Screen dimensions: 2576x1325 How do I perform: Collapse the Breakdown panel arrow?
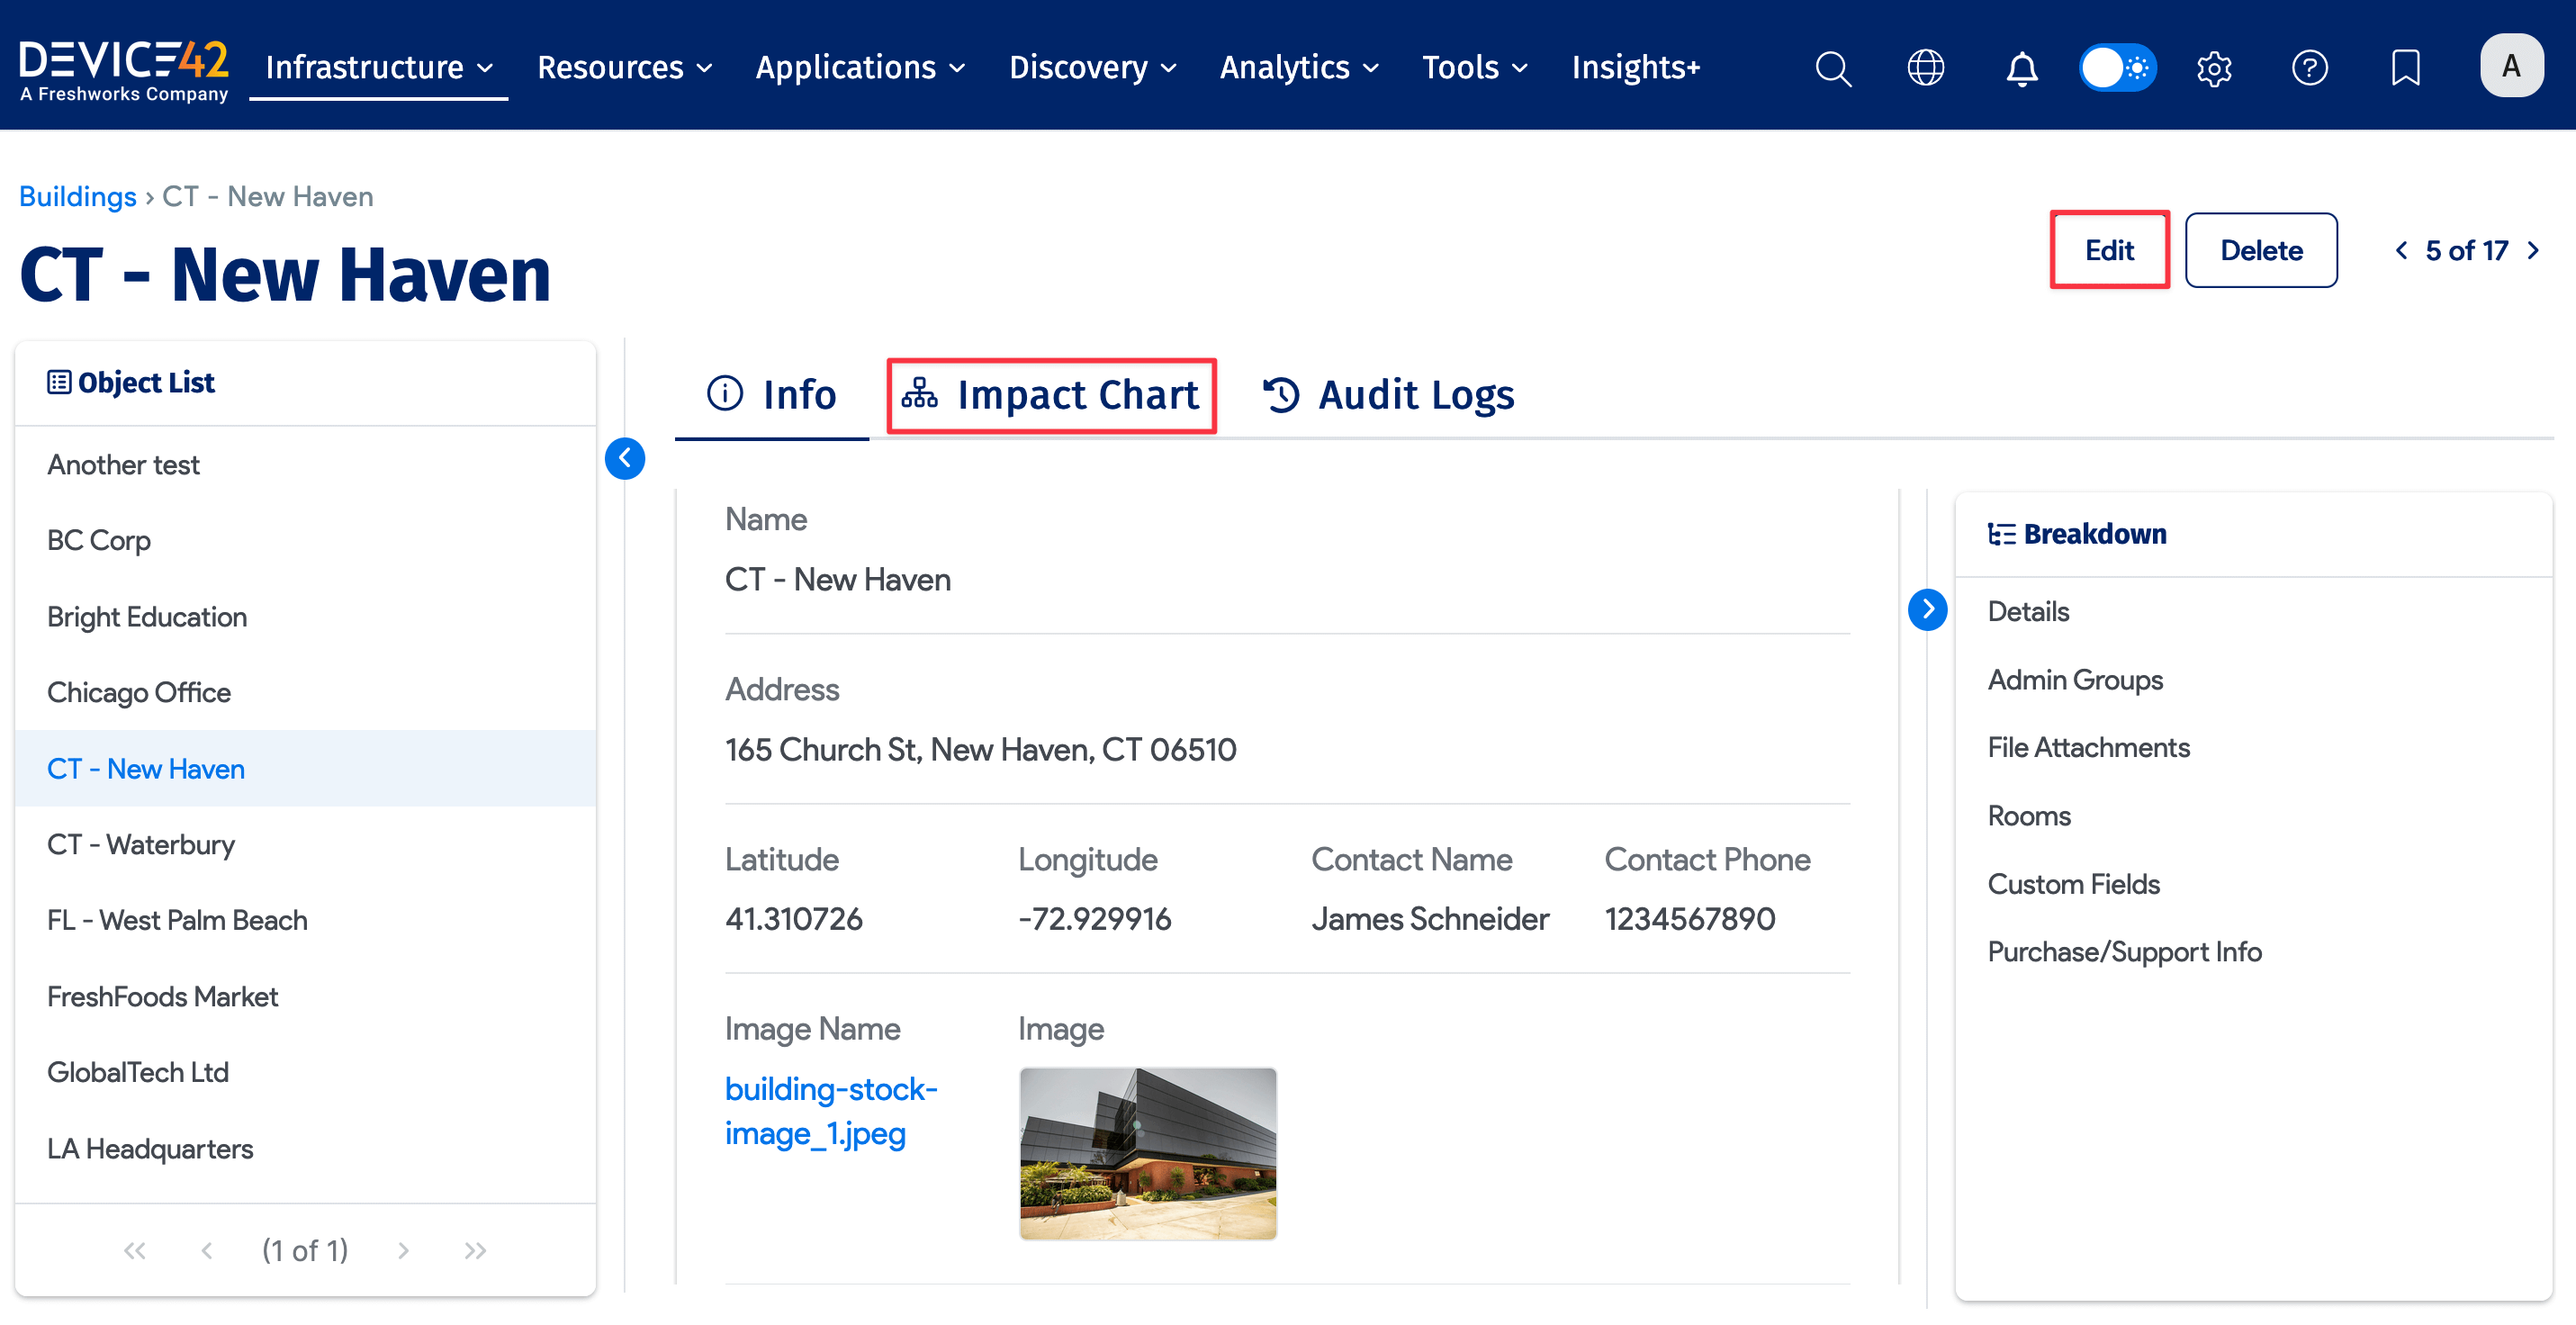click(x=1926, y=609)
